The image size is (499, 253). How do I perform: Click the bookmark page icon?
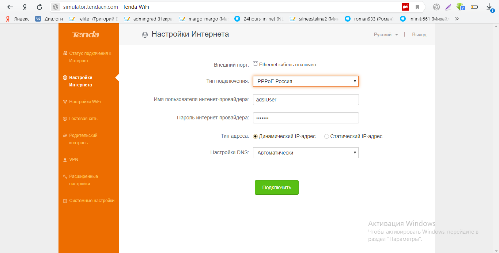coord(417,7)
